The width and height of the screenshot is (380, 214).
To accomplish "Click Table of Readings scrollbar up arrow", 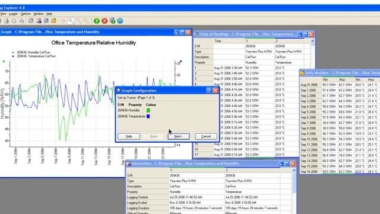I will [x=312, y=41].
